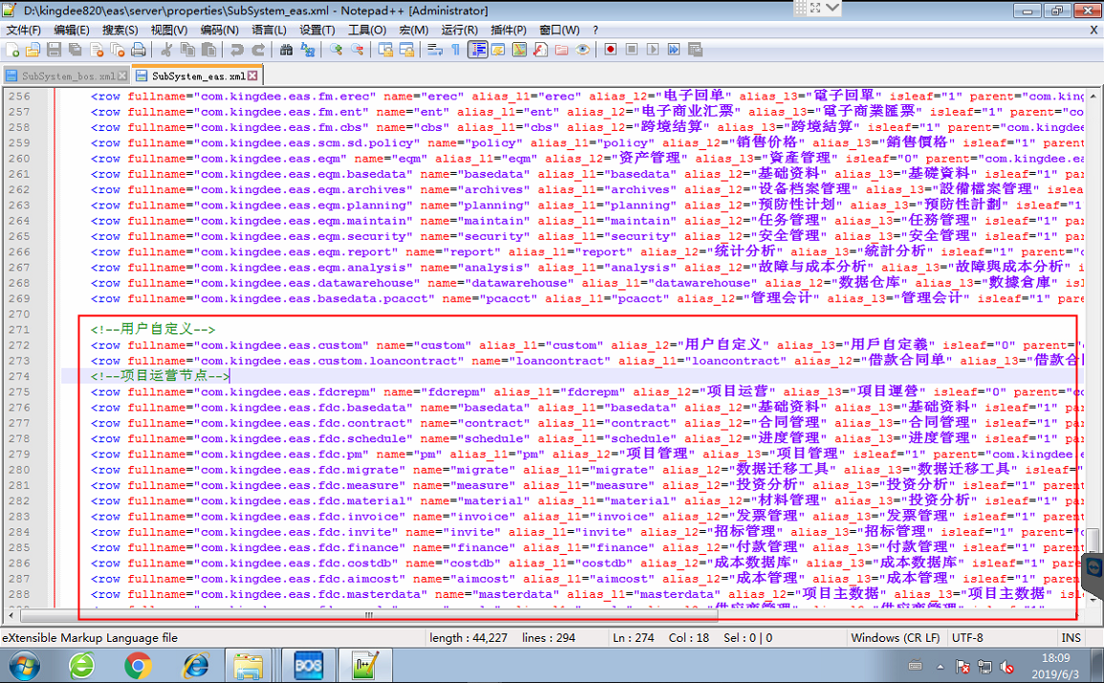The height and width of the screenshot is (683, 1104).
Task: Click the vertical scrollbar up arrow
Action: (1093, 95)
